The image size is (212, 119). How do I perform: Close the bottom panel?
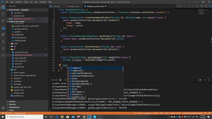pyautogui.click(x=209, y=80)
